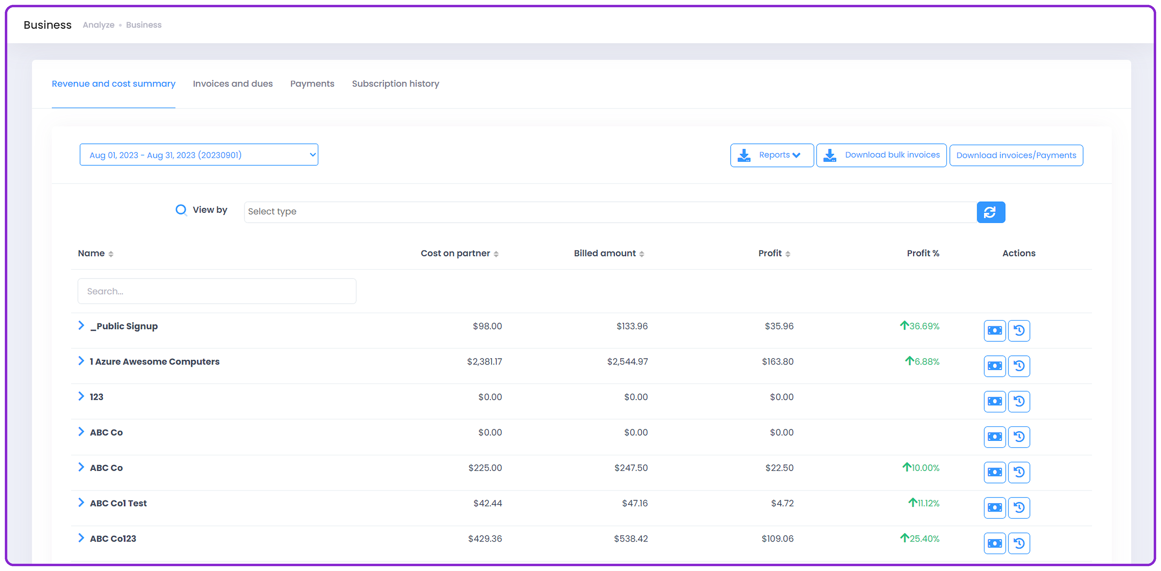Open the Payments tab
The width and height of the screenshot is (1161, 571).
click(x=312, y=84)
